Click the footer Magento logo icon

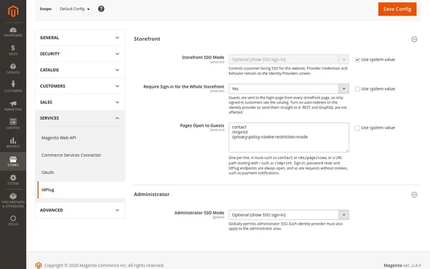click(38, 265)
